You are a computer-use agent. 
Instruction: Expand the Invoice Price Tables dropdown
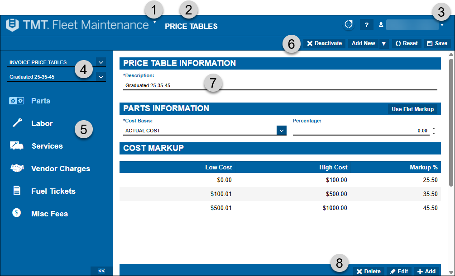click(x=101, y=62)
